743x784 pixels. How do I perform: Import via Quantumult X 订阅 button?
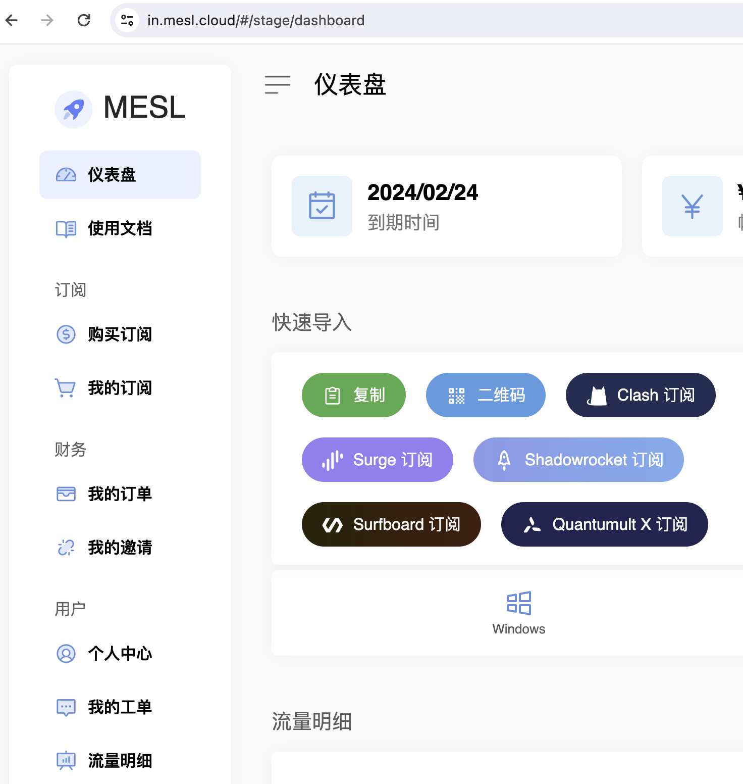tap(605, 524)
